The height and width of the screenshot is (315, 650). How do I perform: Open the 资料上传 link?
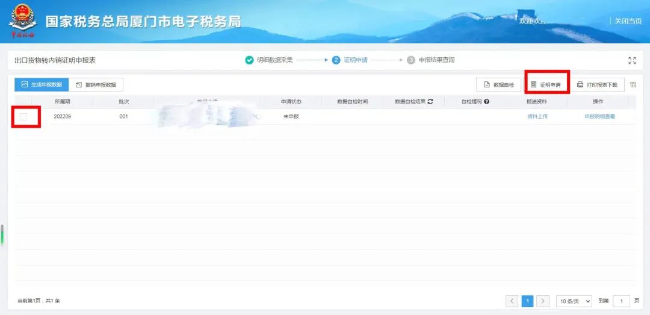point(537,117)
